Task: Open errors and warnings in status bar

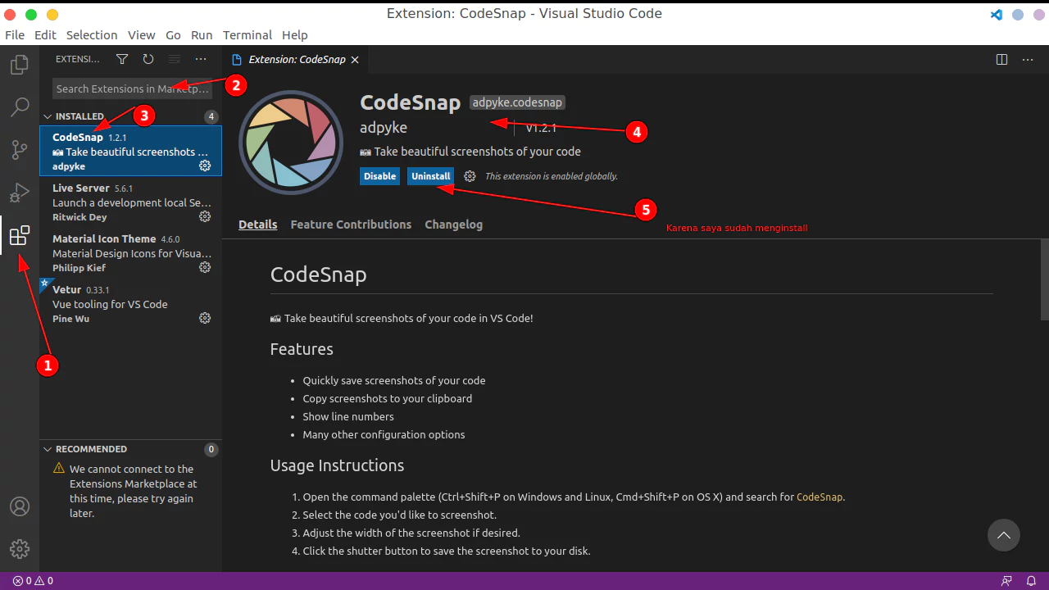Action: (33, 581)
